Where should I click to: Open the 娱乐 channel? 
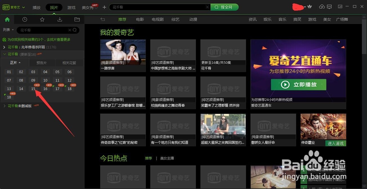pos(267,19)
